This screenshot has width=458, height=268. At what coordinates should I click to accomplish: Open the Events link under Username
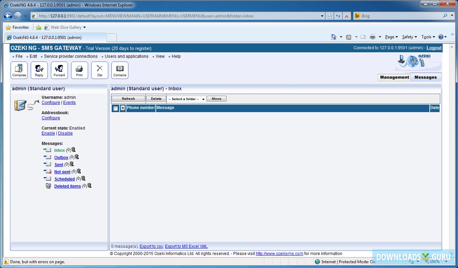click(69, 103)
